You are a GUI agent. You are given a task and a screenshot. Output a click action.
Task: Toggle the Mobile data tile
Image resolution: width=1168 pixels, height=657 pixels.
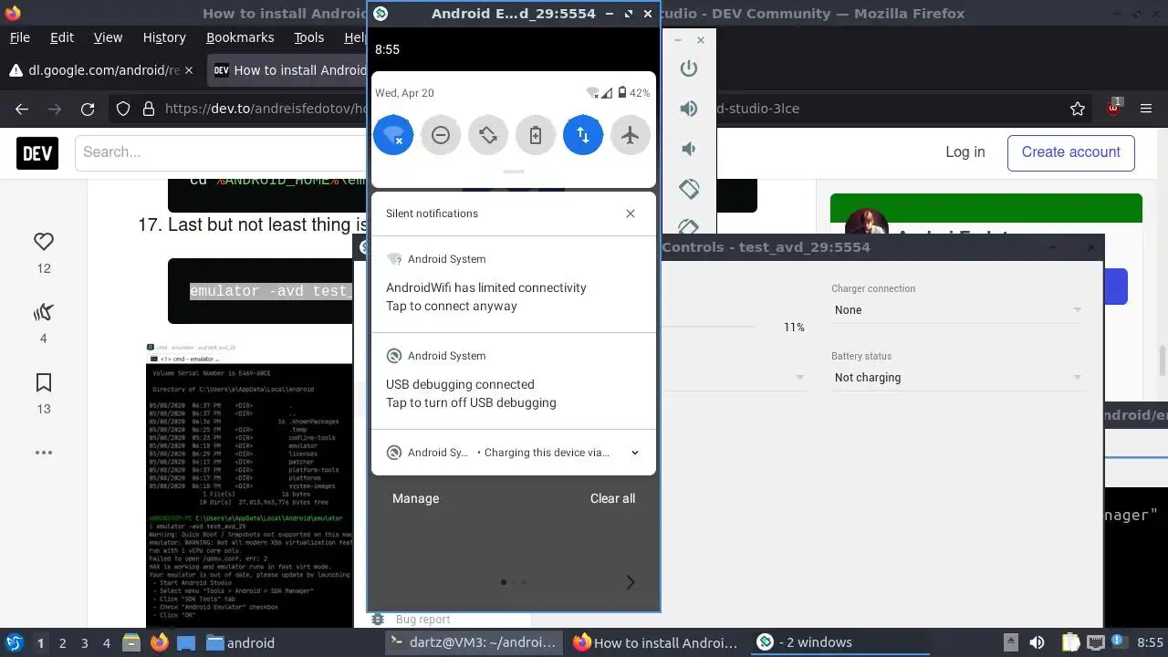(x=583, y=135)
